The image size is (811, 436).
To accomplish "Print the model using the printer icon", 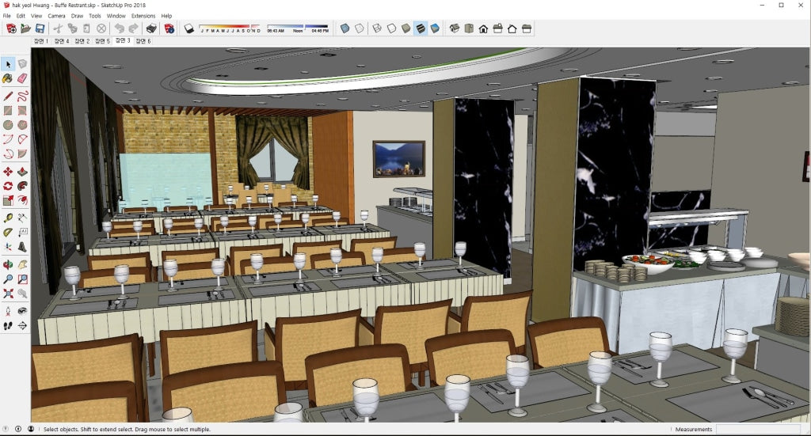I will (151, 29).
